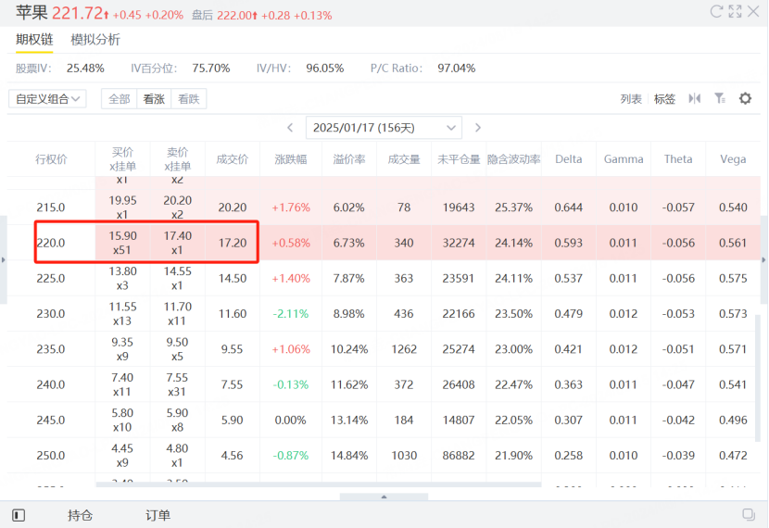Click the filter funnel icon
Screen dimensions: 769x528
[x=720, y=98]
